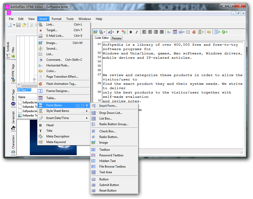Choose File Browse Textbox form item

point(114,167)
